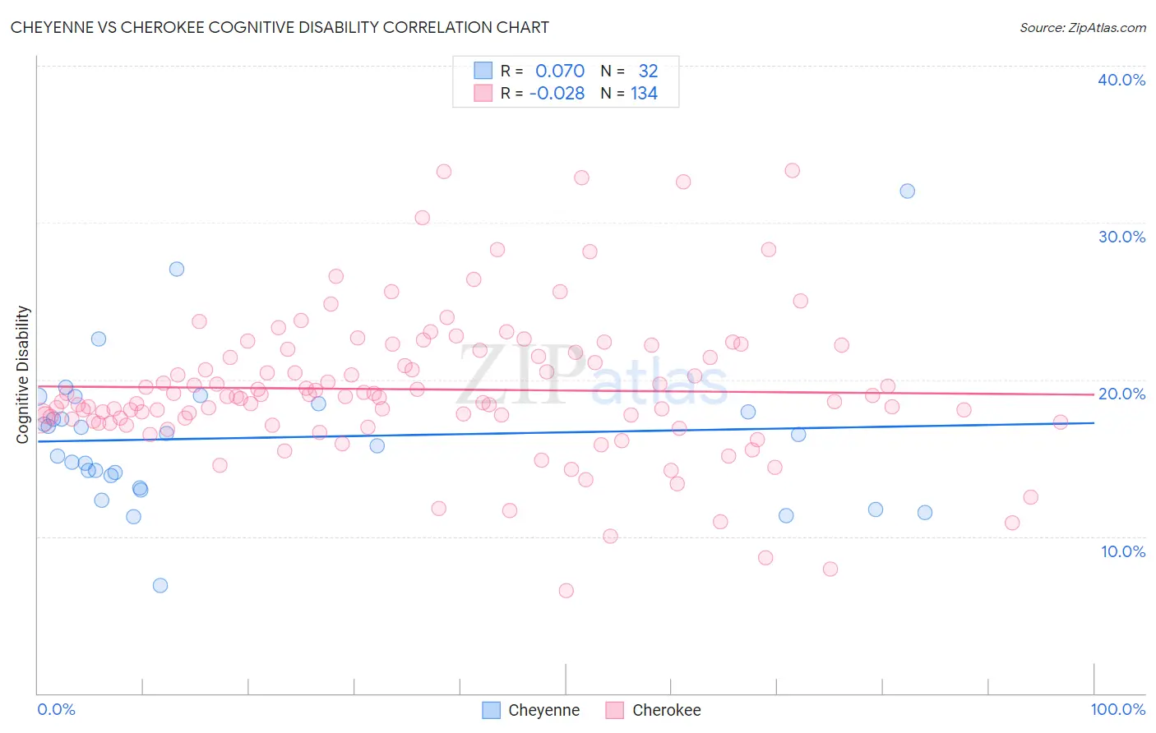The image size is (1156, 733).
Task: Select the Cheyenne legend label
Action: [x=543, y=710]
